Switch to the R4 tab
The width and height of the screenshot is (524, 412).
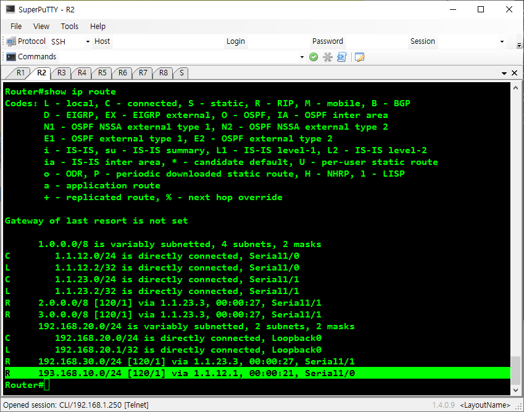tap(82, 73)
